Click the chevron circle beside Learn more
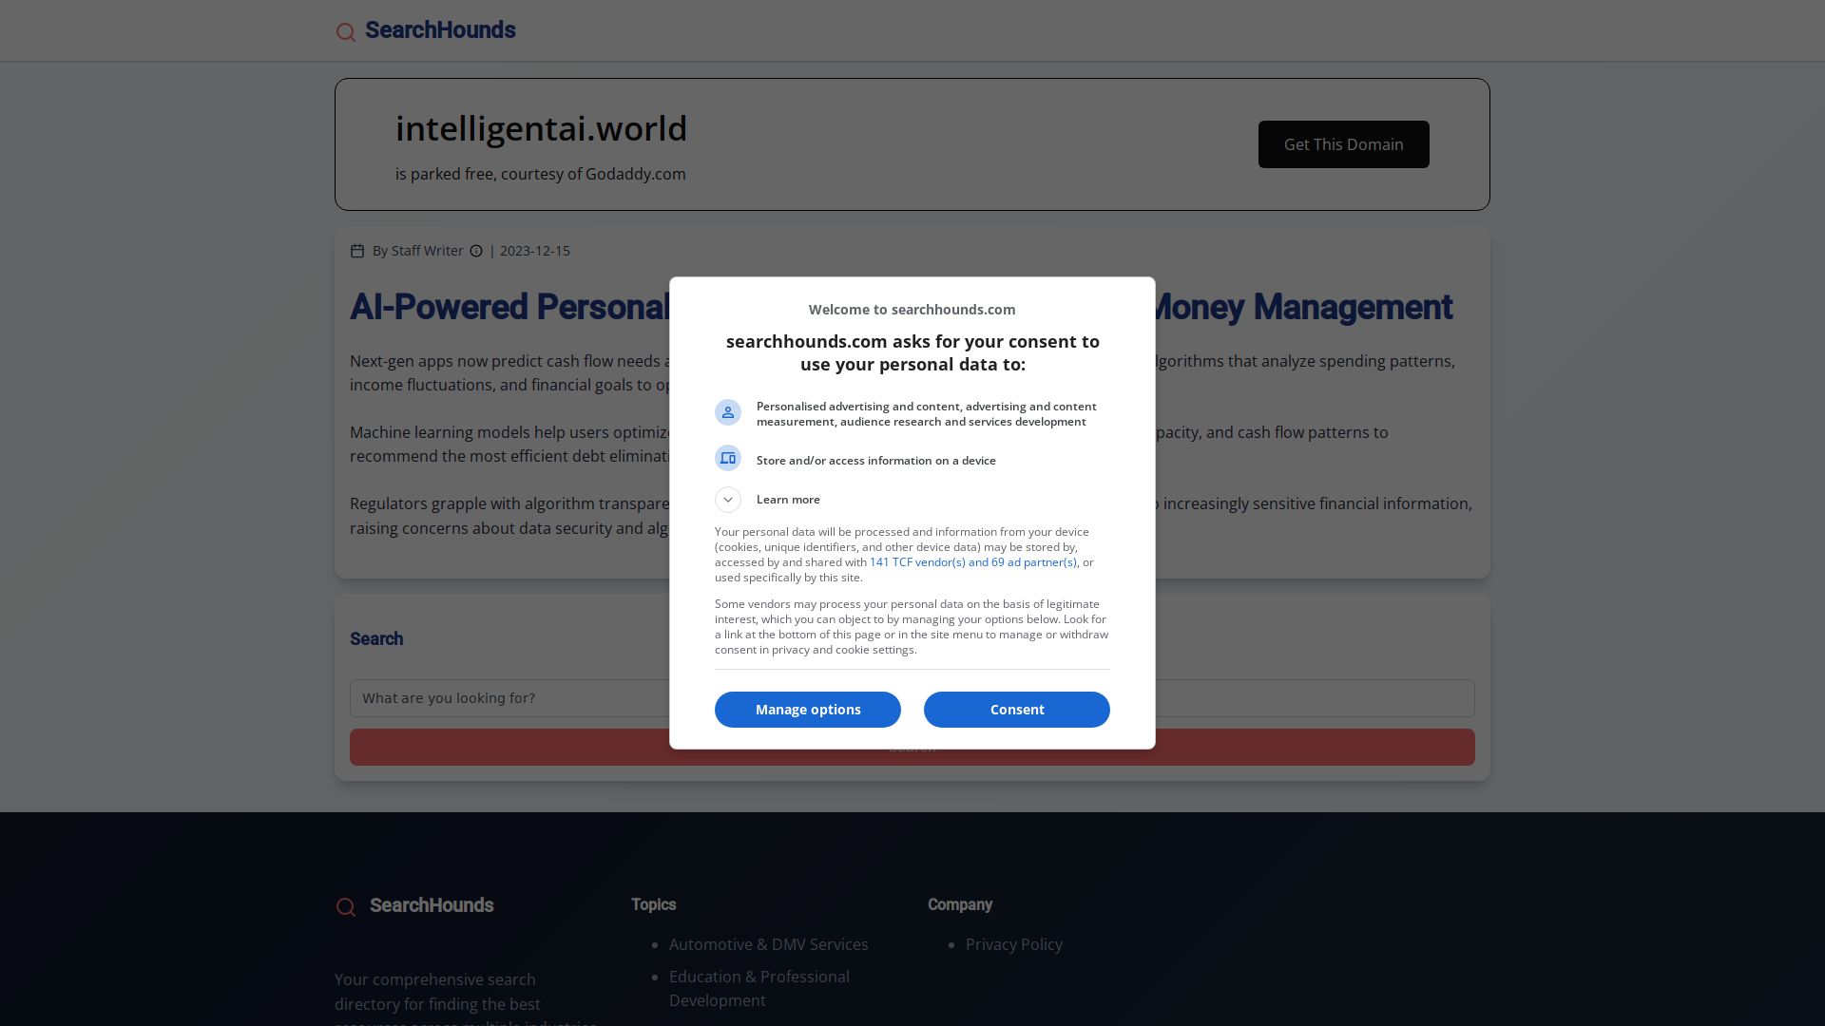Image resolution: width=1825 pixels, height=1026 pixels. [x=728, y=499]
